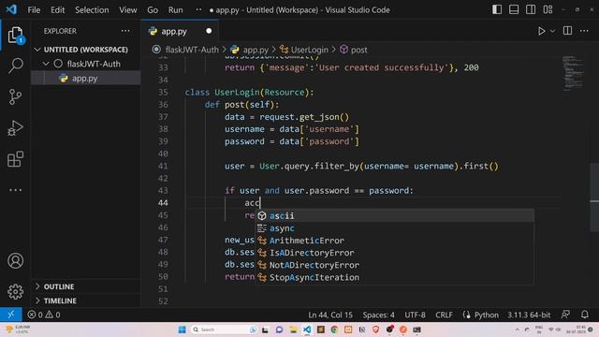599x337 pixels.
Task: Toggle the secondary side bar
Action: (x=531, y=9)
